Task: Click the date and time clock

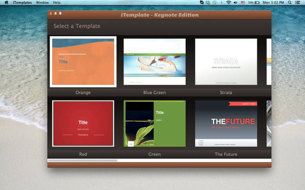Action: click(x=273, y=3)
